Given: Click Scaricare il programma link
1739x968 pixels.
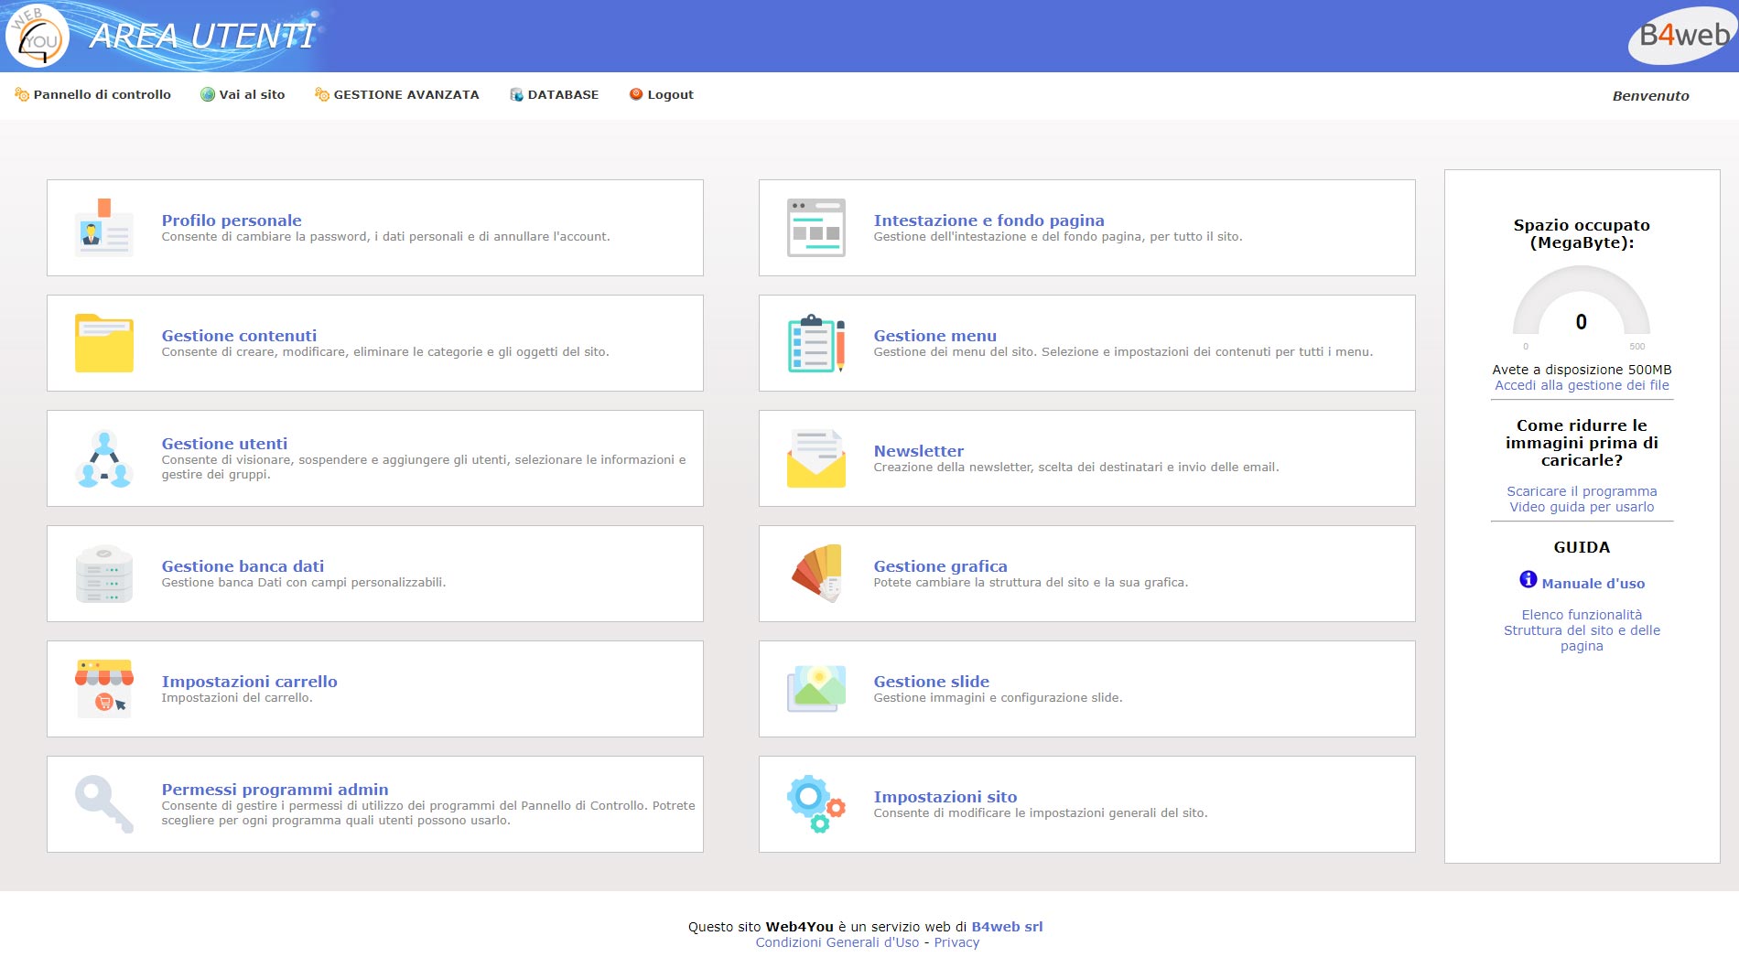Looking at the screenshot, I should (x=1582, y=491).
